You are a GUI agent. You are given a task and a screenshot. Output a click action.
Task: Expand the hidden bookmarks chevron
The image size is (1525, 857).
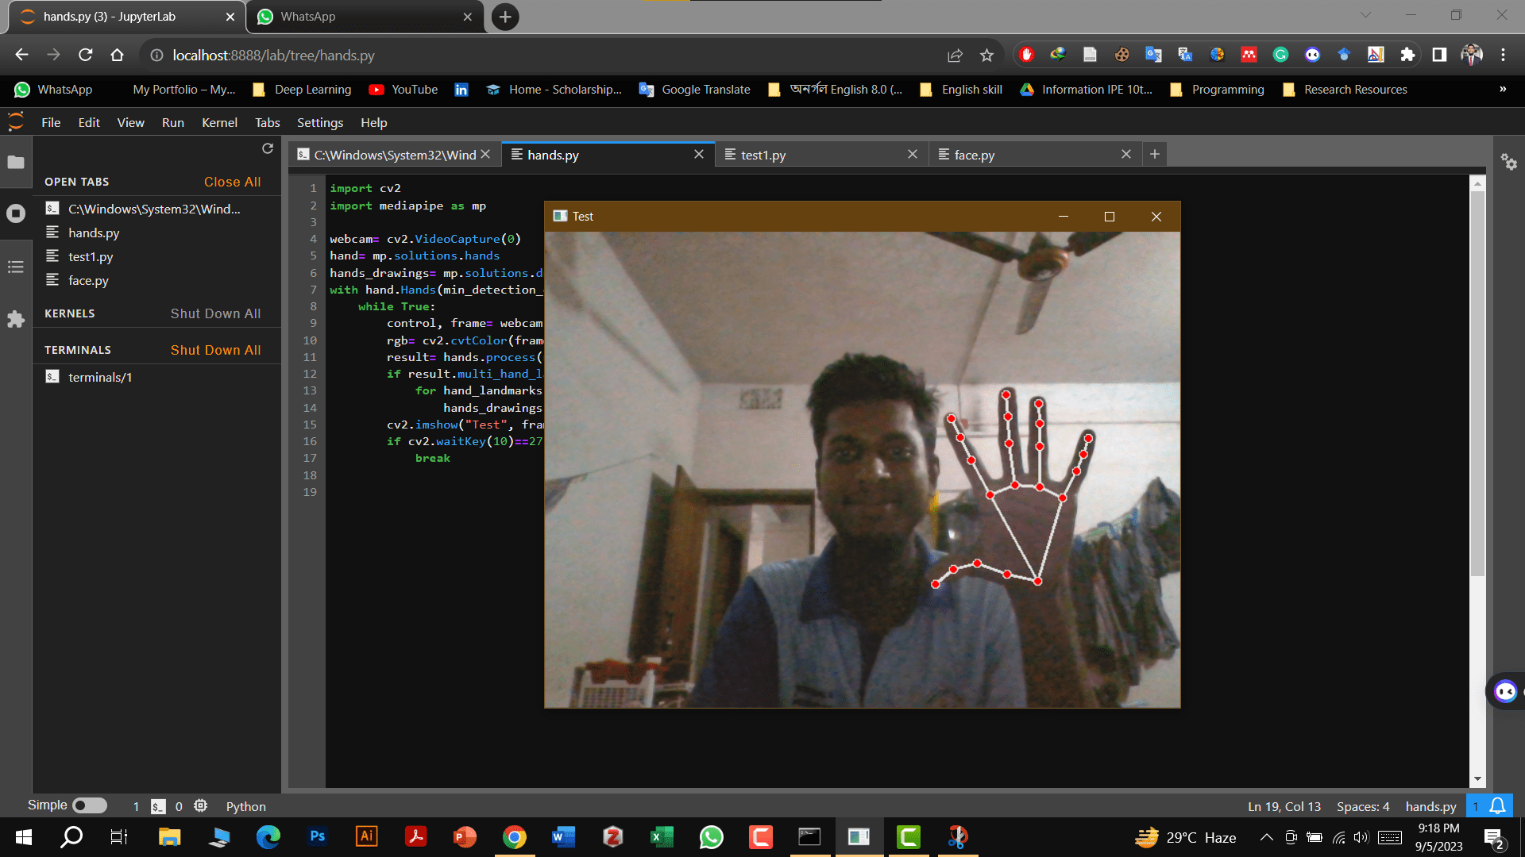[1503, 89]
